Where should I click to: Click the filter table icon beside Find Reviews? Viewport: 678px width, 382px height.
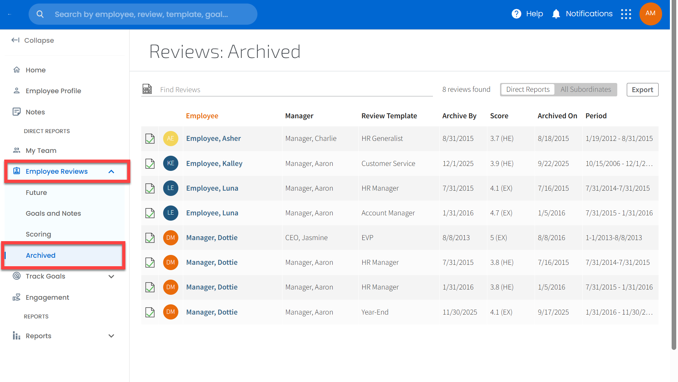147,89
